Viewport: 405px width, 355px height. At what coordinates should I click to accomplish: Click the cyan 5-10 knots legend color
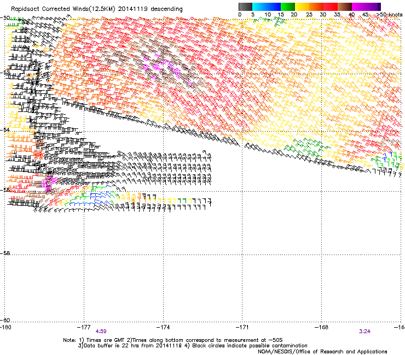[259, 7]
